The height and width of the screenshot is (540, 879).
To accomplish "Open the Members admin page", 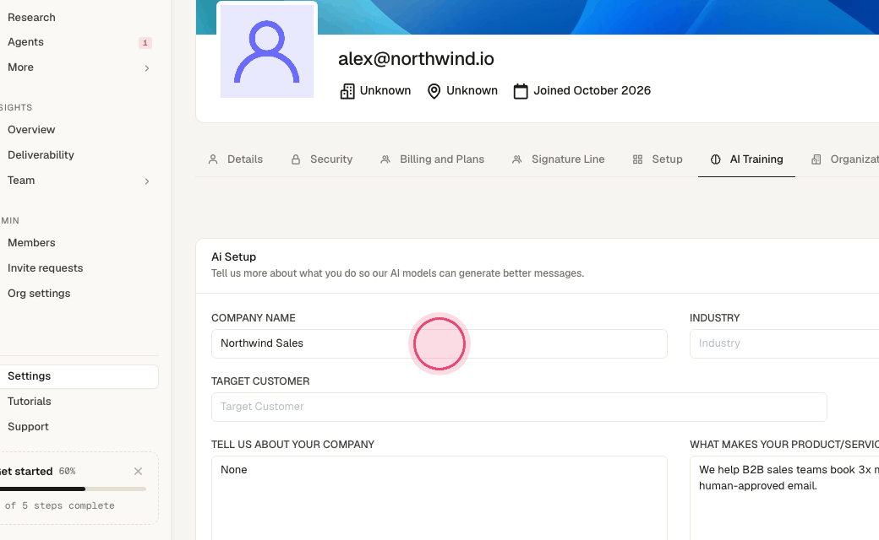I will [x=31, y=243].
